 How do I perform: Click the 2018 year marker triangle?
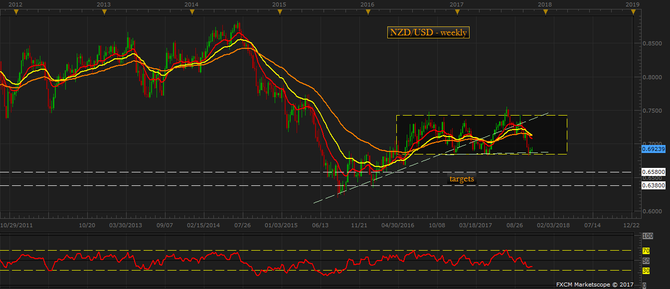(545, 12)
